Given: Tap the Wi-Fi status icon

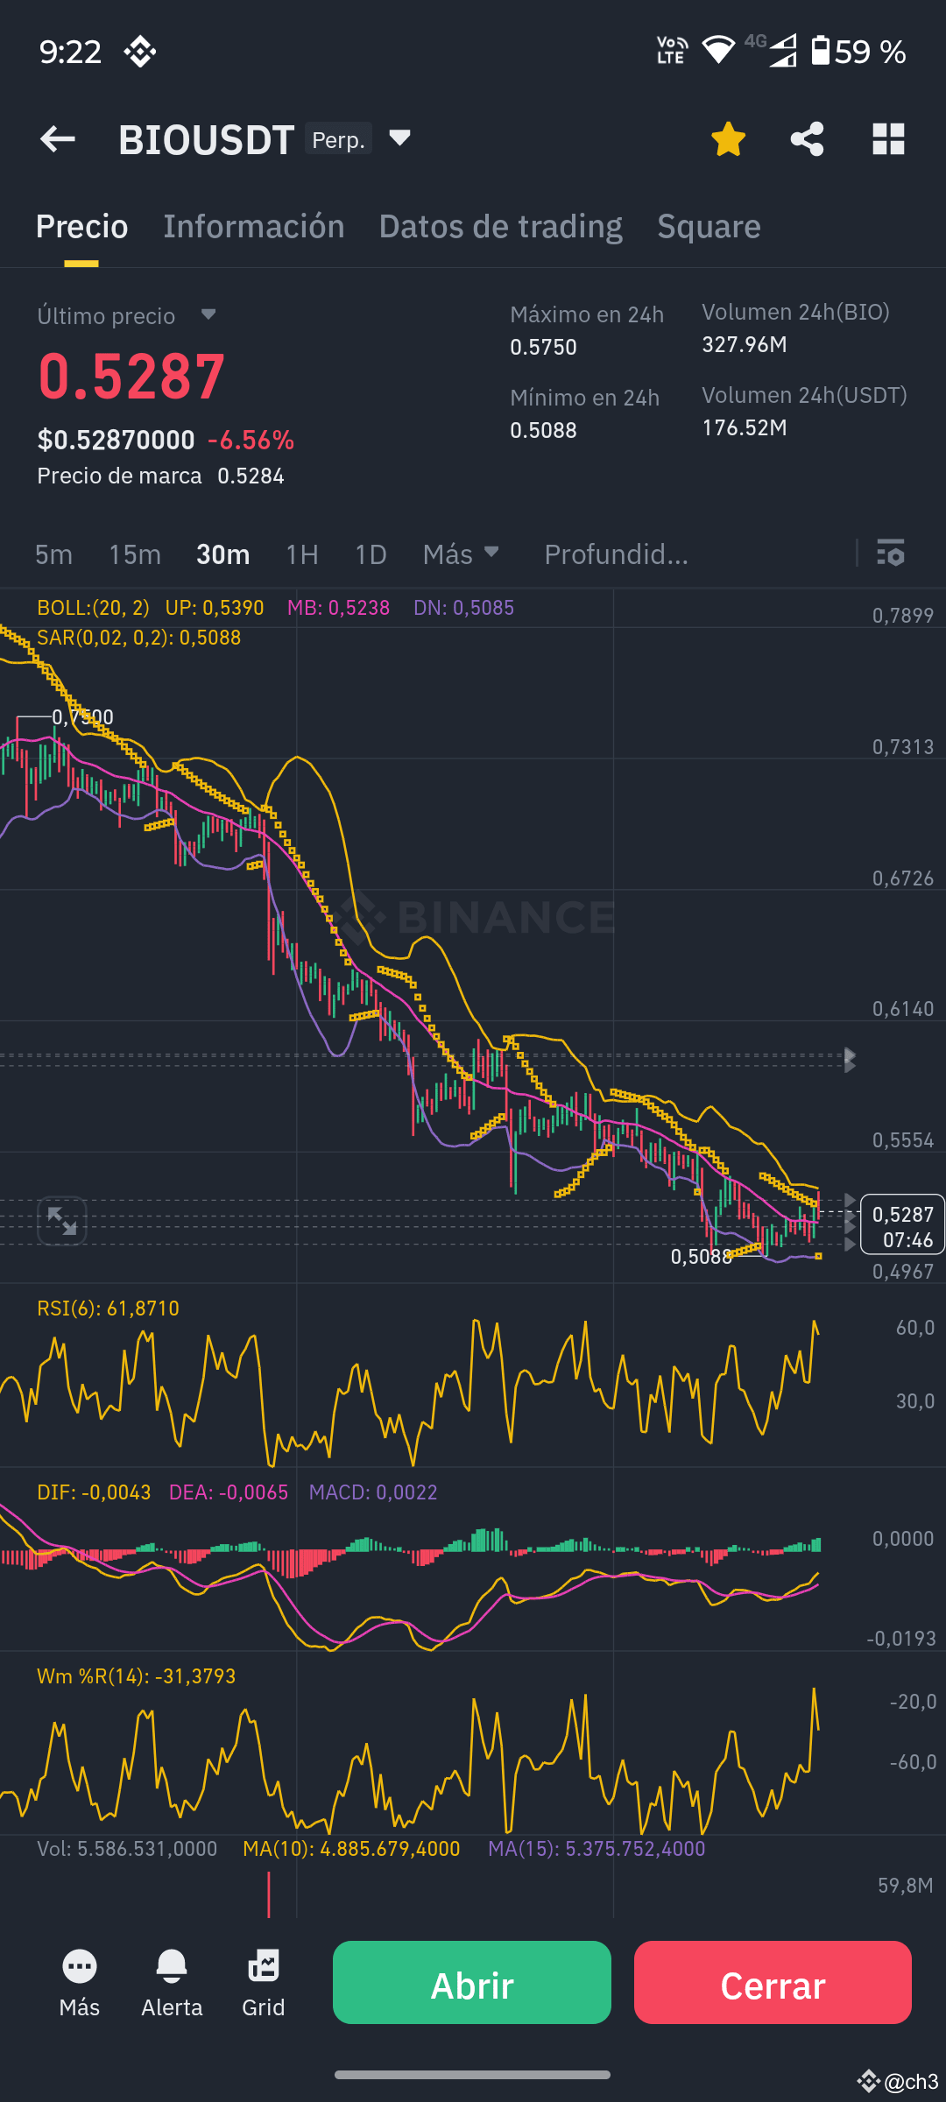Looking at the screenshot, I should click(718, 50).
